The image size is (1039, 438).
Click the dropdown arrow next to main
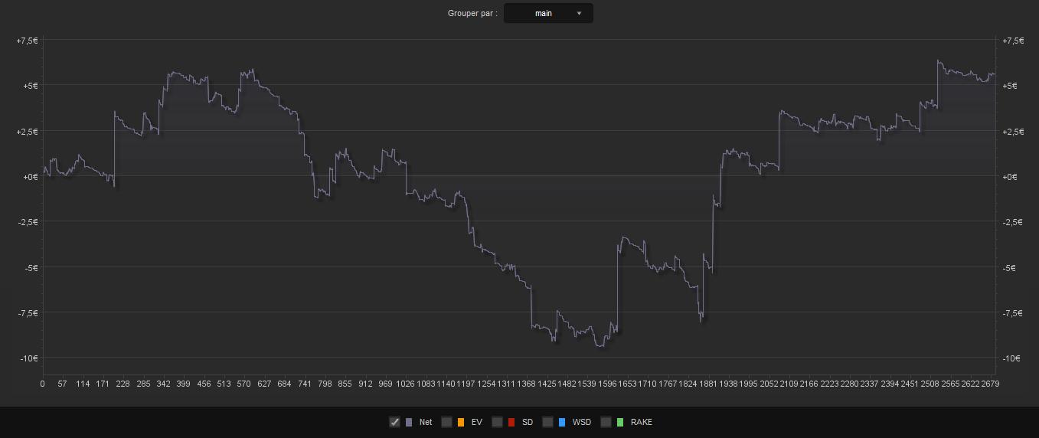[x=579, y=13]
